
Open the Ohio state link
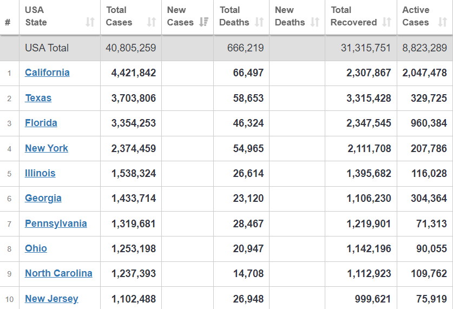click(36, 248)
